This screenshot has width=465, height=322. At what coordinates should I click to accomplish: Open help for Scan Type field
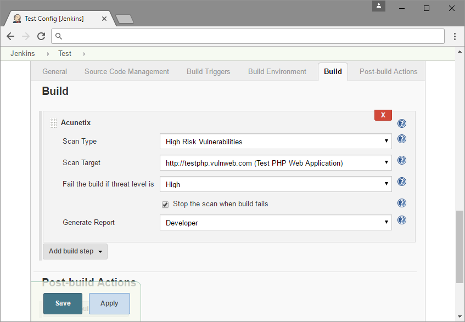(x=401, y=139)
